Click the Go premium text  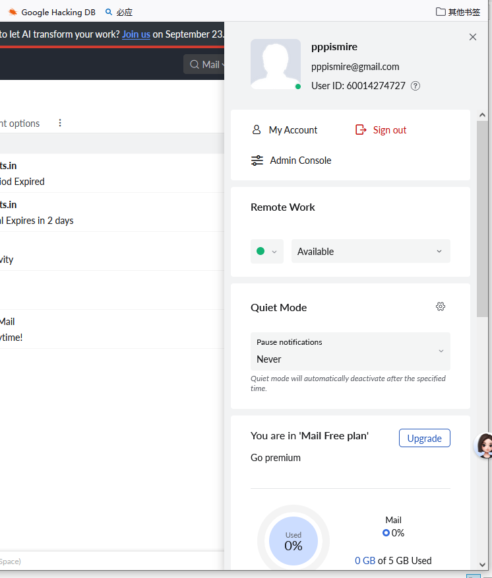coord(275,458)
